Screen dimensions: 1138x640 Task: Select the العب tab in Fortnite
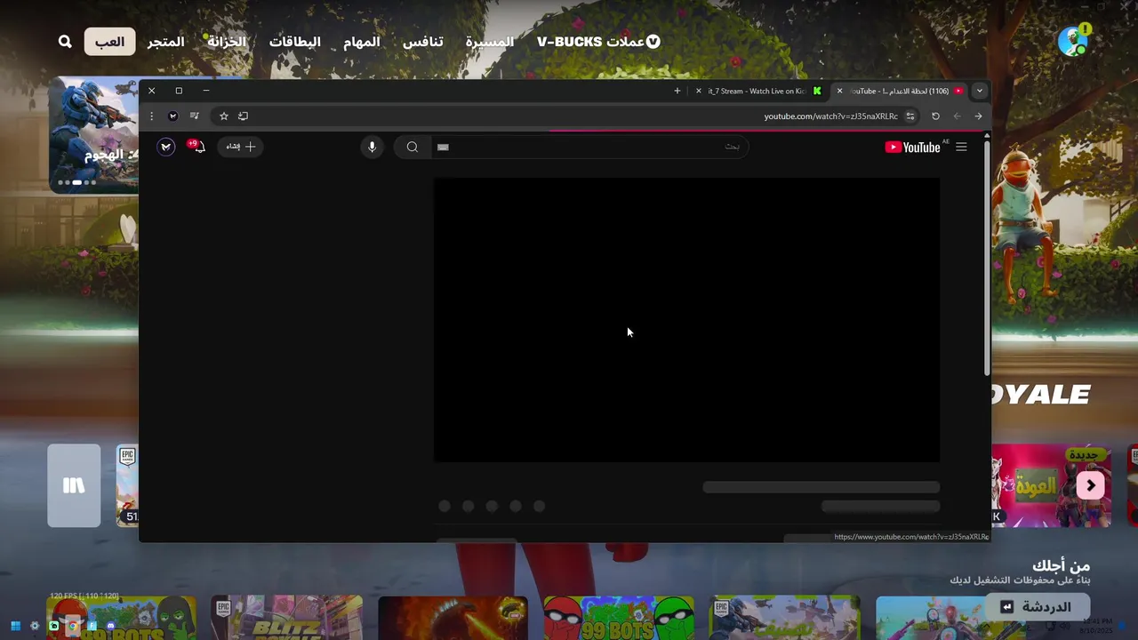click(x=110, y=42)
